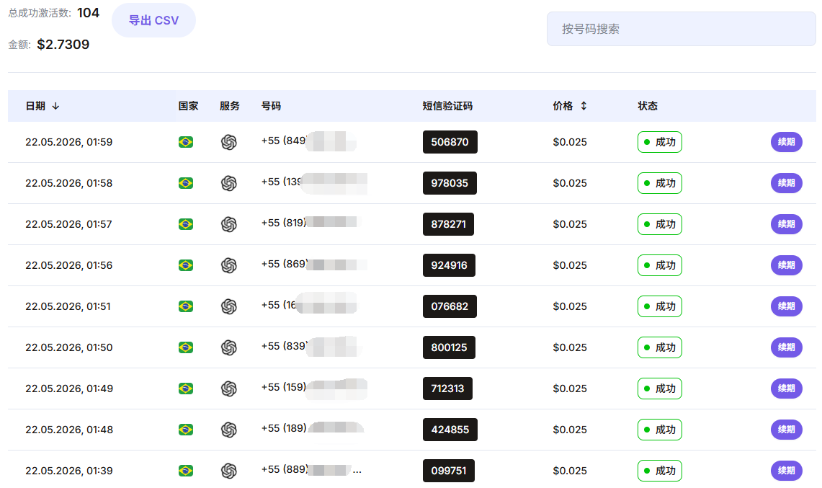Screen dimensions: 822x488
Task: Click the OpenAI service icon in 01:39 row
Action: click(228, 471)
